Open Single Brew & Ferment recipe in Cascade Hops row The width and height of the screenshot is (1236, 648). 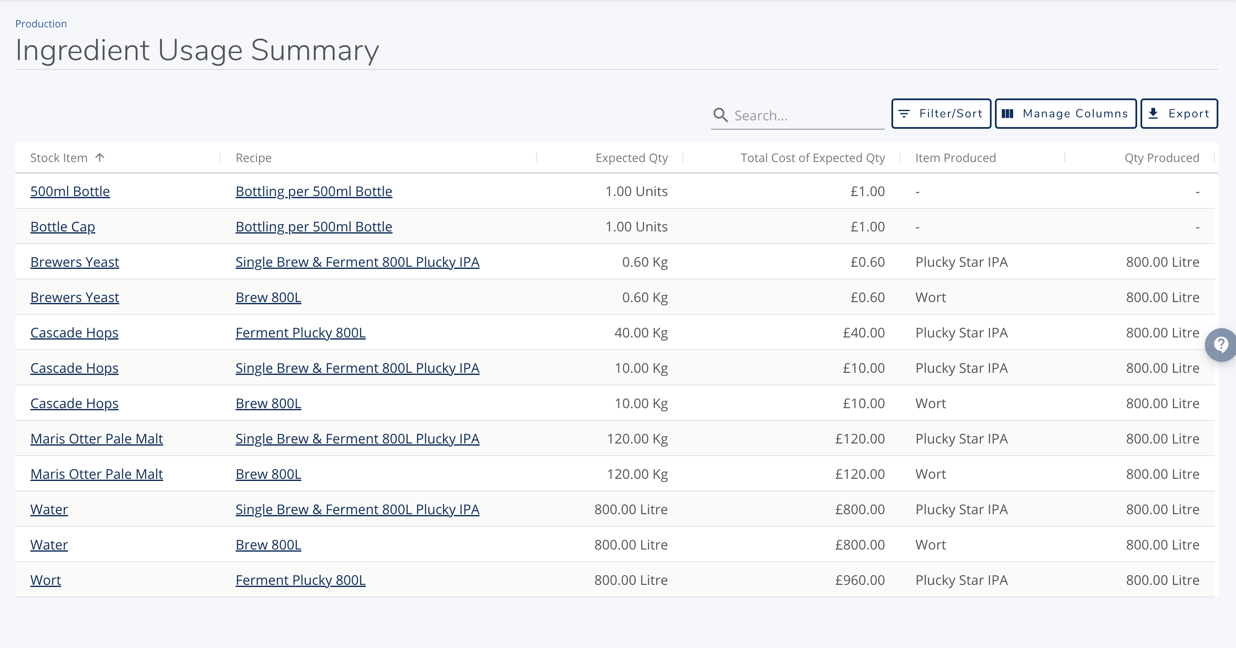point(358,368)
